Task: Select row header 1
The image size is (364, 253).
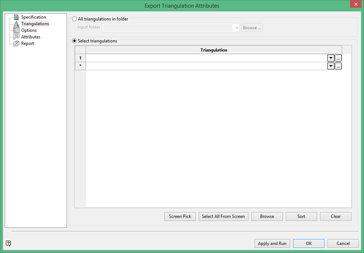Action: coord(80,58)
